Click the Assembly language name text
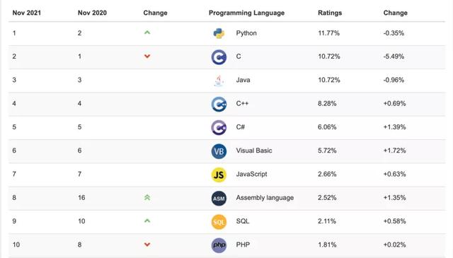 tap(265, 198)
